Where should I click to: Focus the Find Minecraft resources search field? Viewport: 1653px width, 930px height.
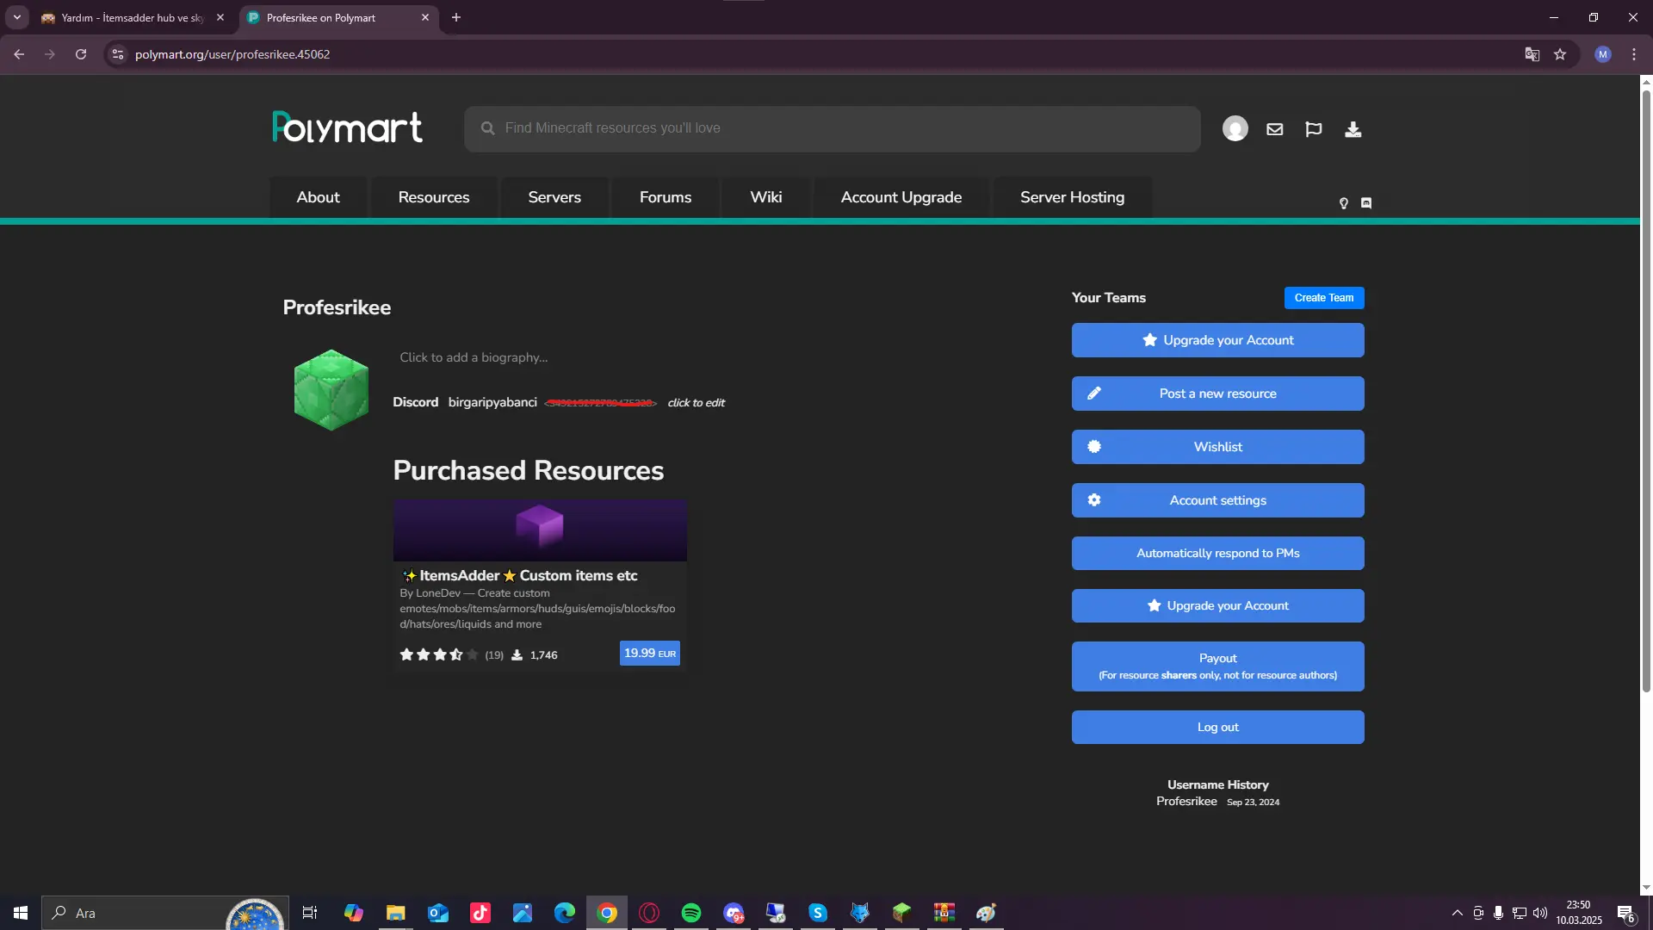[x=833, y=129]
